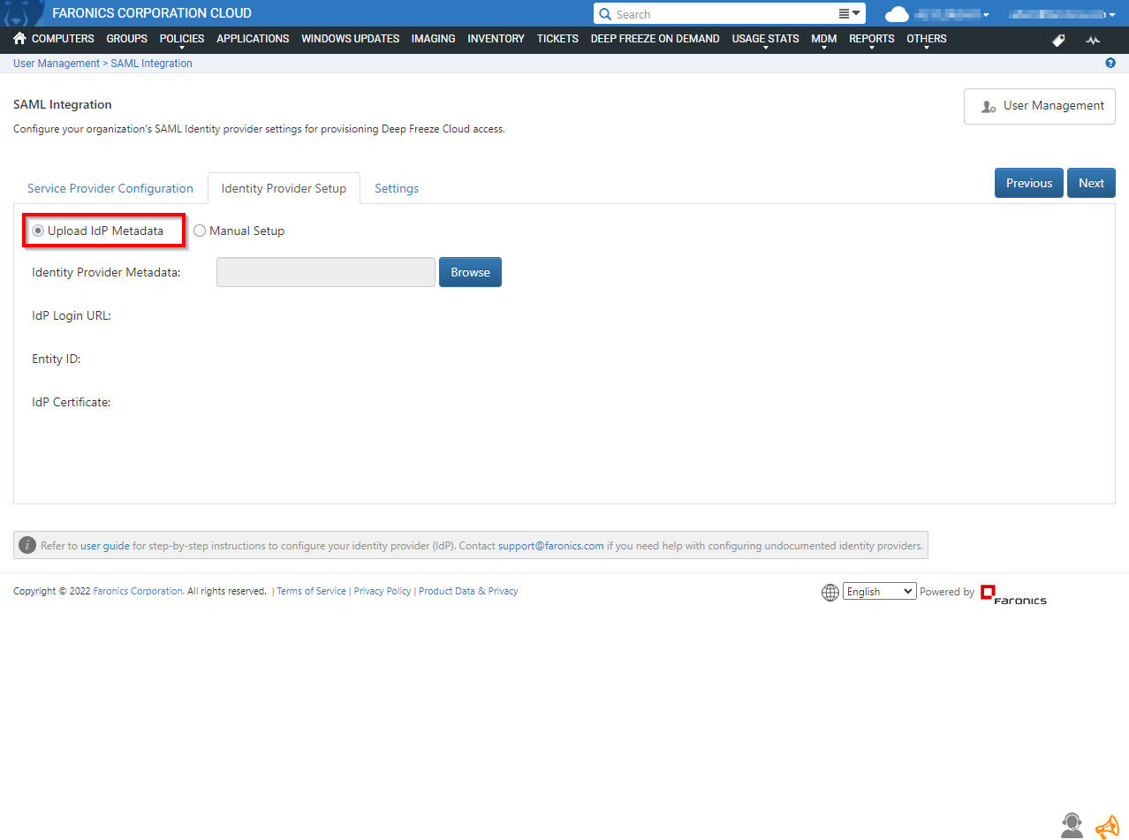Click the Next button
The height and width of the screenshot is (840, 1129).
1091,183
